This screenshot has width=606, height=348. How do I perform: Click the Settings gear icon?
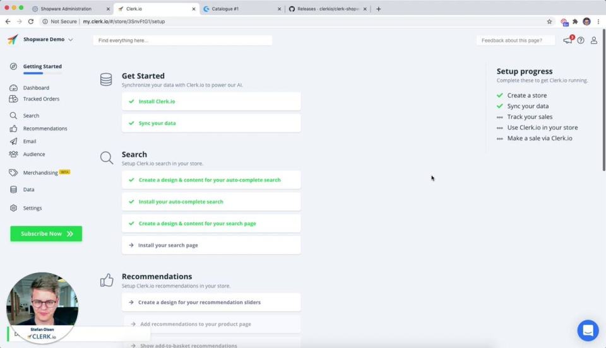[x=13, y=208]
